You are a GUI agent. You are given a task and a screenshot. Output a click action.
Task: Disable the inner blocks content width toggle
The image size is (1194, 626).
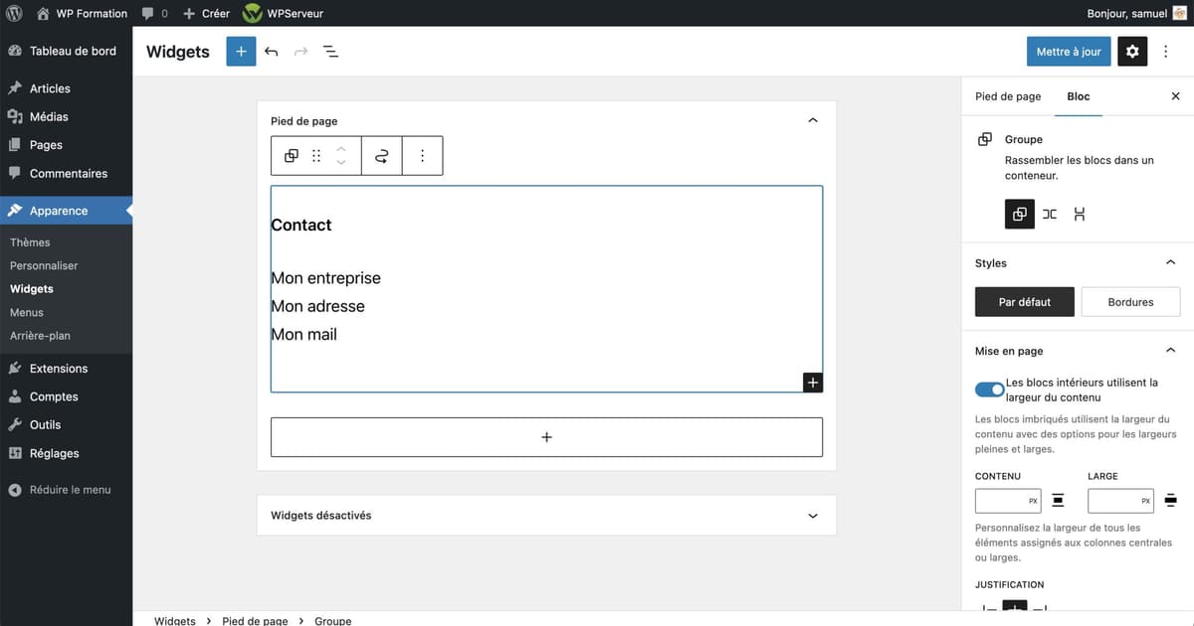tap(989, 389)
